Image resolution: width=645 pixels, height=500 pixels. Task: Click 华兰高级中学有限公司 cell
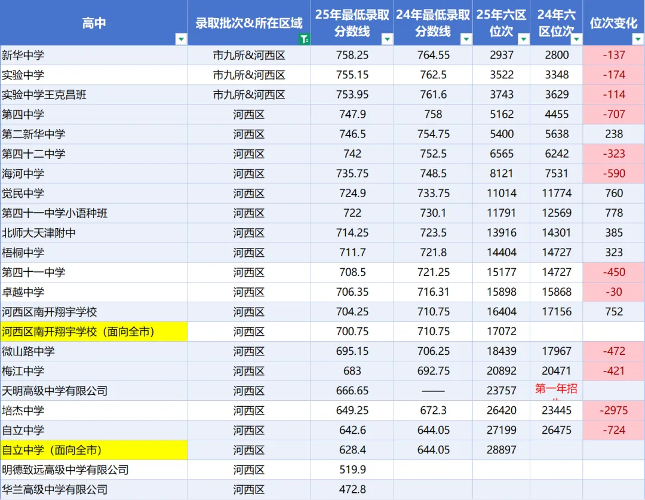pyautogui.click(x=94, y=490)
